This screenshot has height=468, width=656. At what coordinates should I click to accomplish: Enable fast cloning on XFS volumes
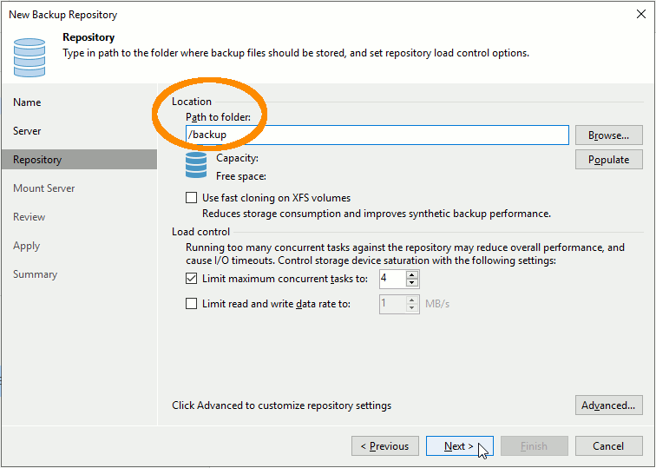pyautogui.click(x=192, y=198)
